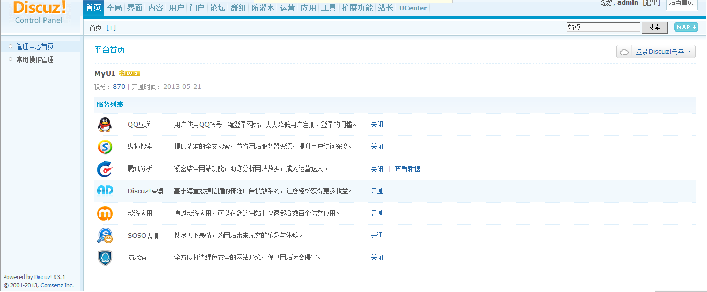Focus the search input field containing 站点
This screenshot has width=707, height=292.
pyautogui.click(x=603, y=27)
